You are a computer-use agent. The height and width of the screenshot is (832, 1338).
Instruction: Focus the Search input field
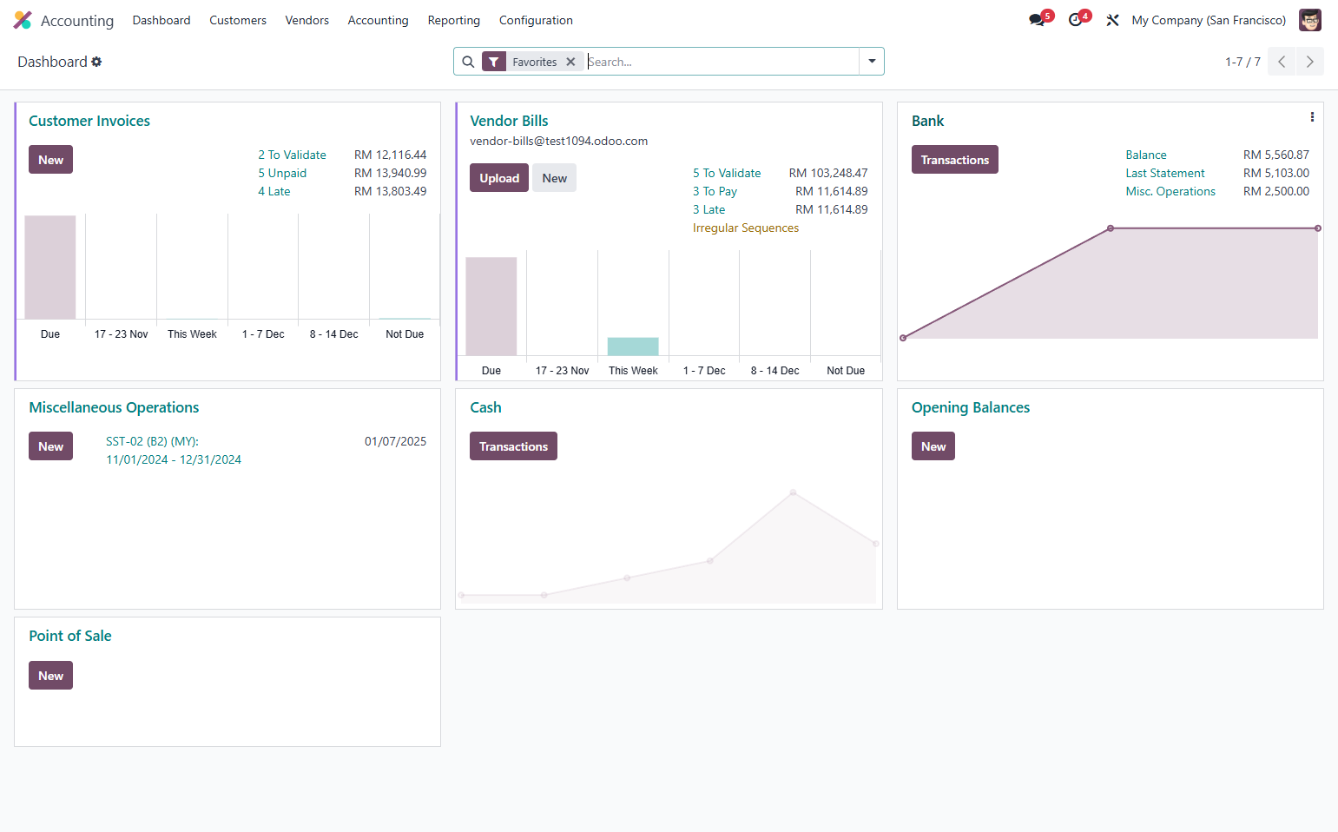[721, 62]
